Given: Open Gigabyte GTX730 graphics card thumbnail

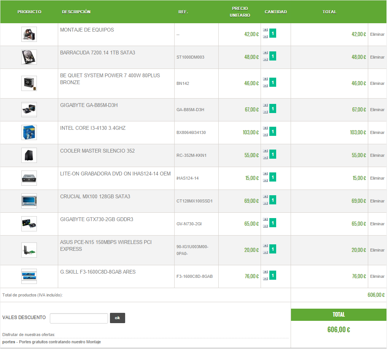Looking at the screenshot, I should (29, 224).
